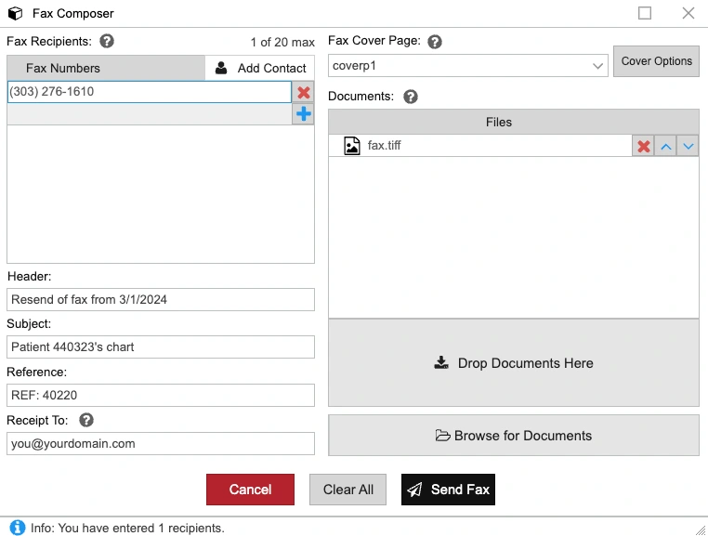Open help for Documents section
Screen dimensions: 708x536
[x=411, y=97]
